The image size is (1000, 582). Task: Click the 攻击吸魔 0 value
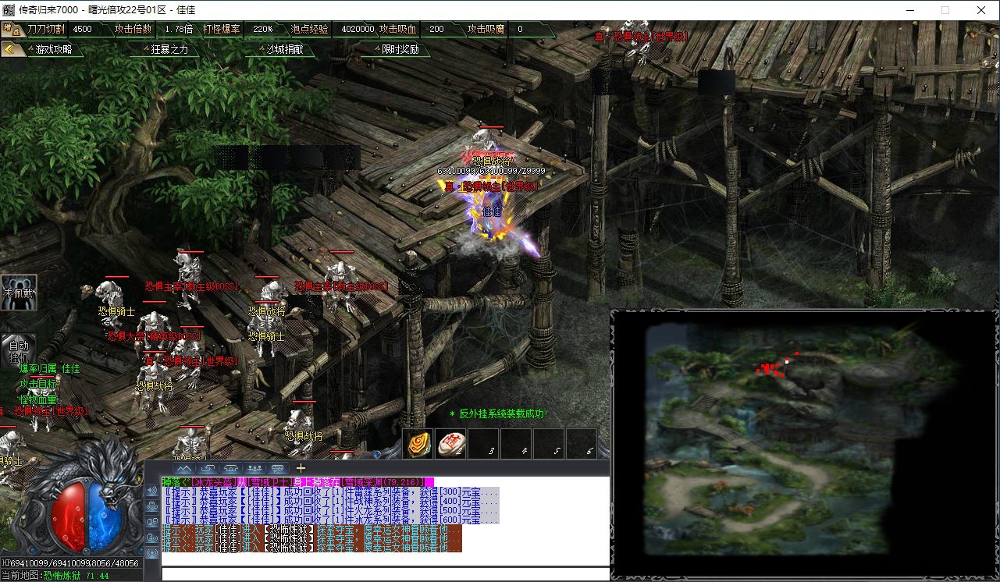pos(520,29)
